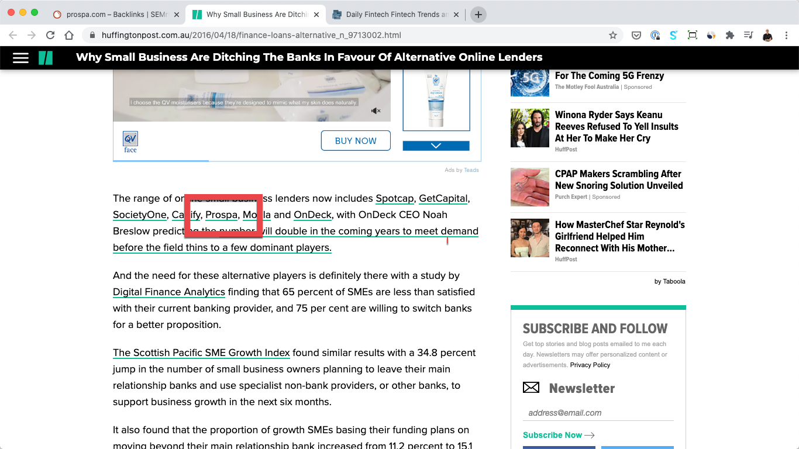Open the Chrome three-dot menu

(786, 35)
